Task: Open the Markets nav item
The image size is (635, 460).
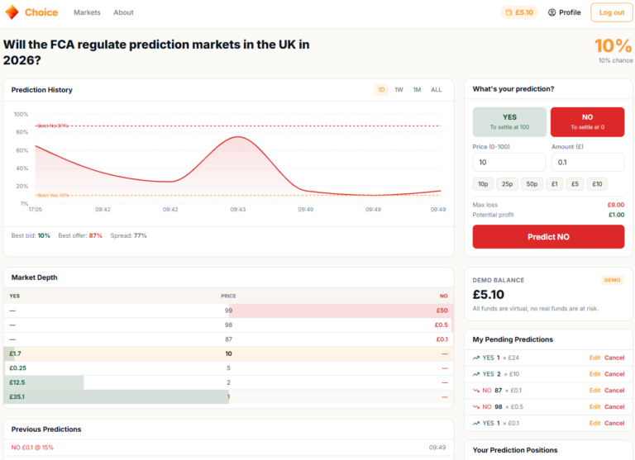Action: point(87,12)
